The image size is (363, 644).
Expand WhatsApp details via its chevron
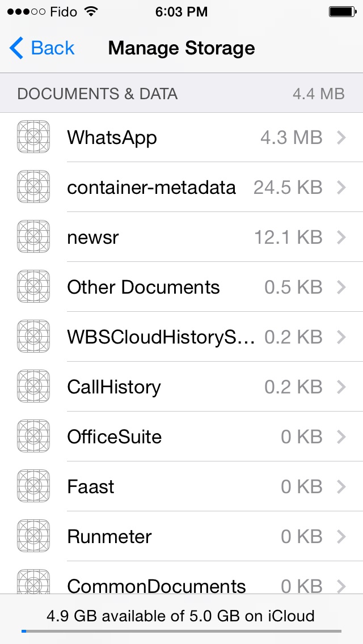(x=341, y=138)
